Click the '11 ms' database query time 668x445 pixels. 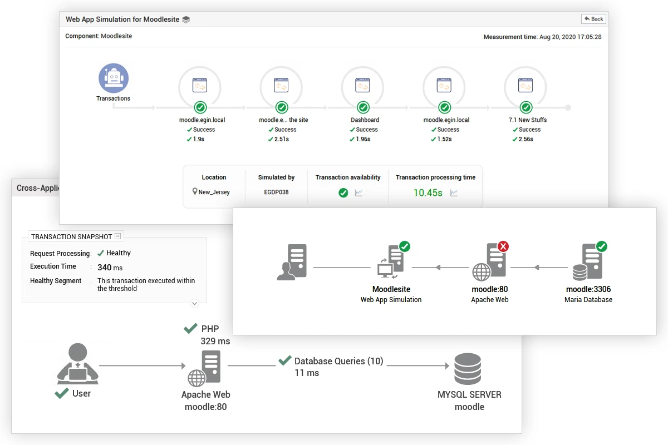click(307, 373)
